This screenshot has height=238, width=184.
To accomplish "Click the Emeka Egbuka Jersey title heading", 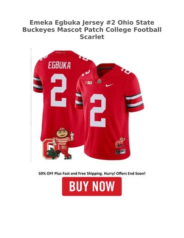I will coord(92,30).
